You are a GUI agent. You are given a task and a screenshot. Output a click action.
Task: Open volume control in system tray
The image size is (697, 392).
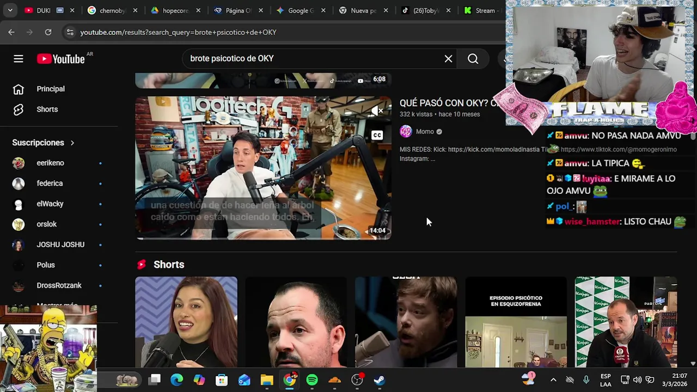(637, 379)
